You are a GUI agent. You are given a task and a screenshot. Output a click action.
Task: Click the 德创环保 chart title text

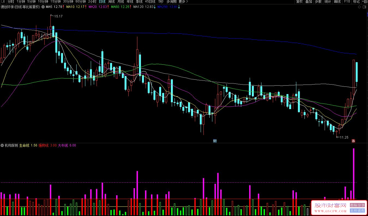coord(20,7)
